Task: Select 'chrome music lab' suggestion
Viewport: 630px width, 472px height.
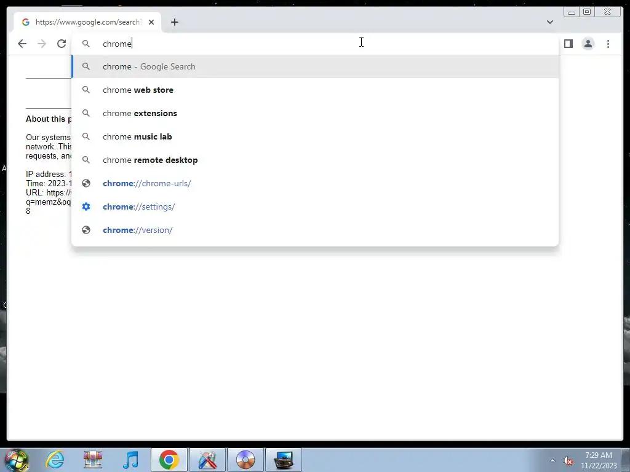Action: pyautogui.click(x=315, y=136)
